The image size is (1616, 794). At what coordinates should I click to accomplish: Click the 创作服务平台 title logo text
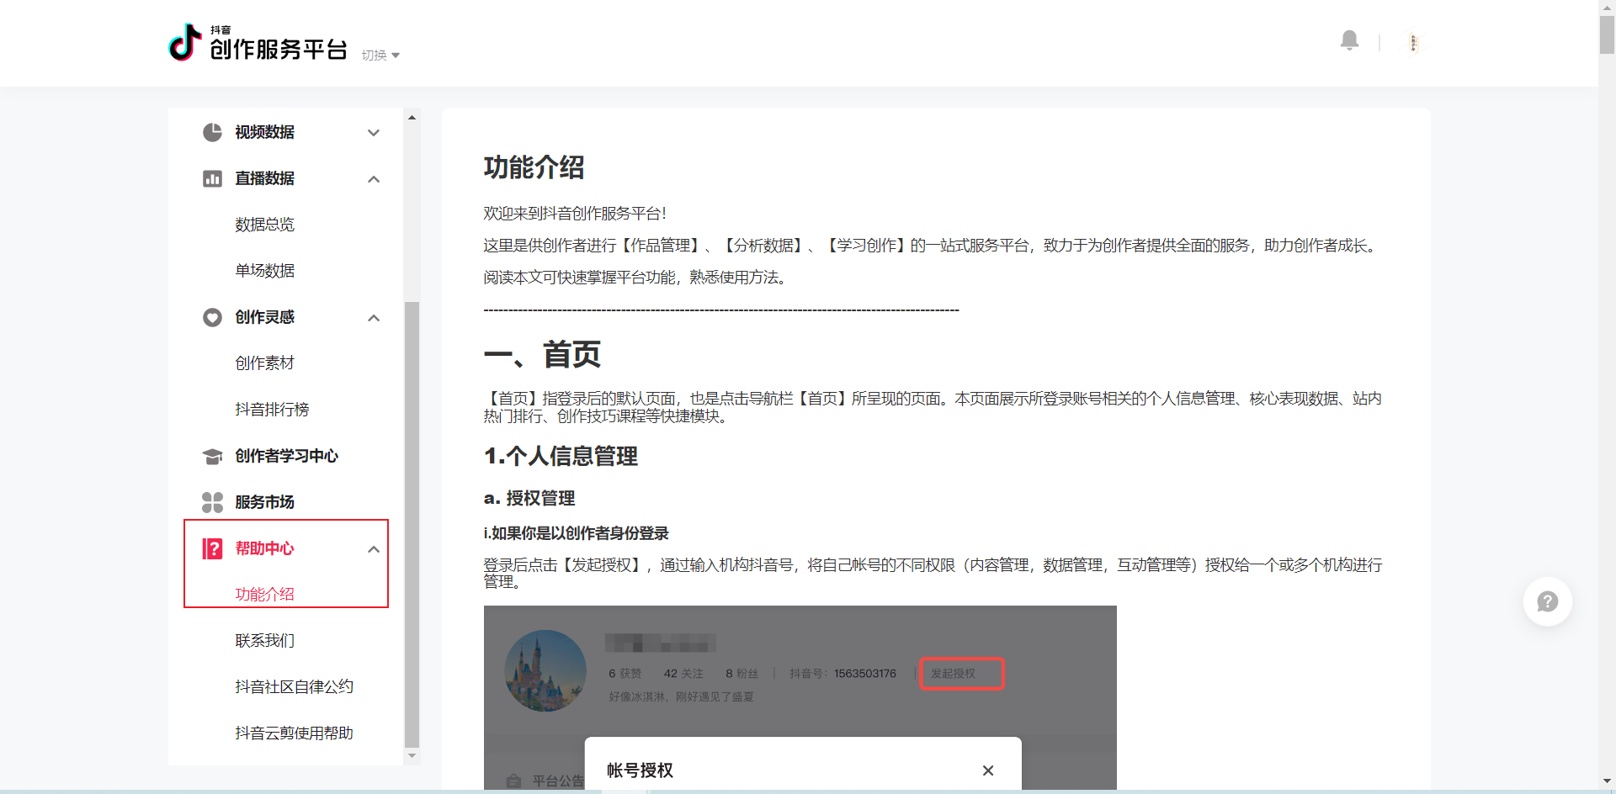pos(278,49)
